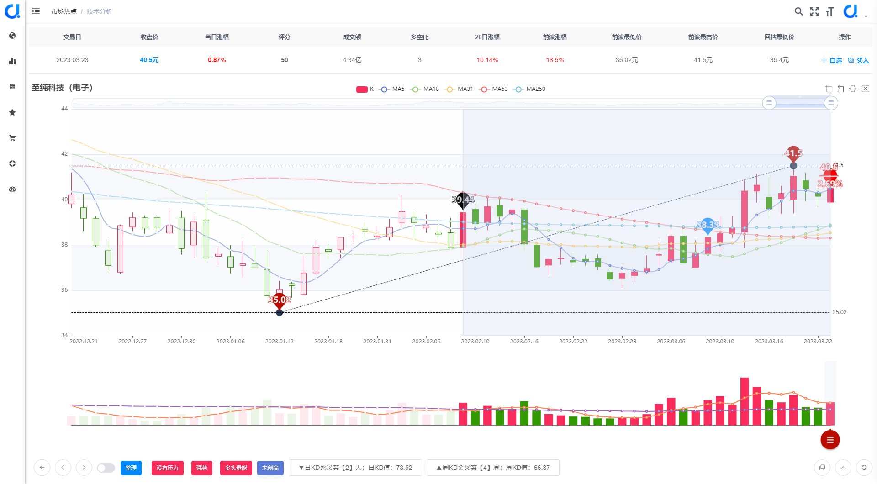Toggle the MA5 line in the legend
877x484 pixels.
392,89
